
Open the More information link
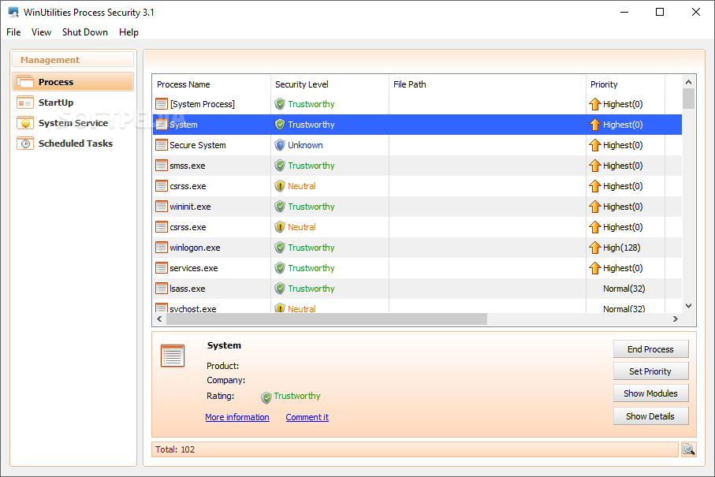[x=237, y=417]
